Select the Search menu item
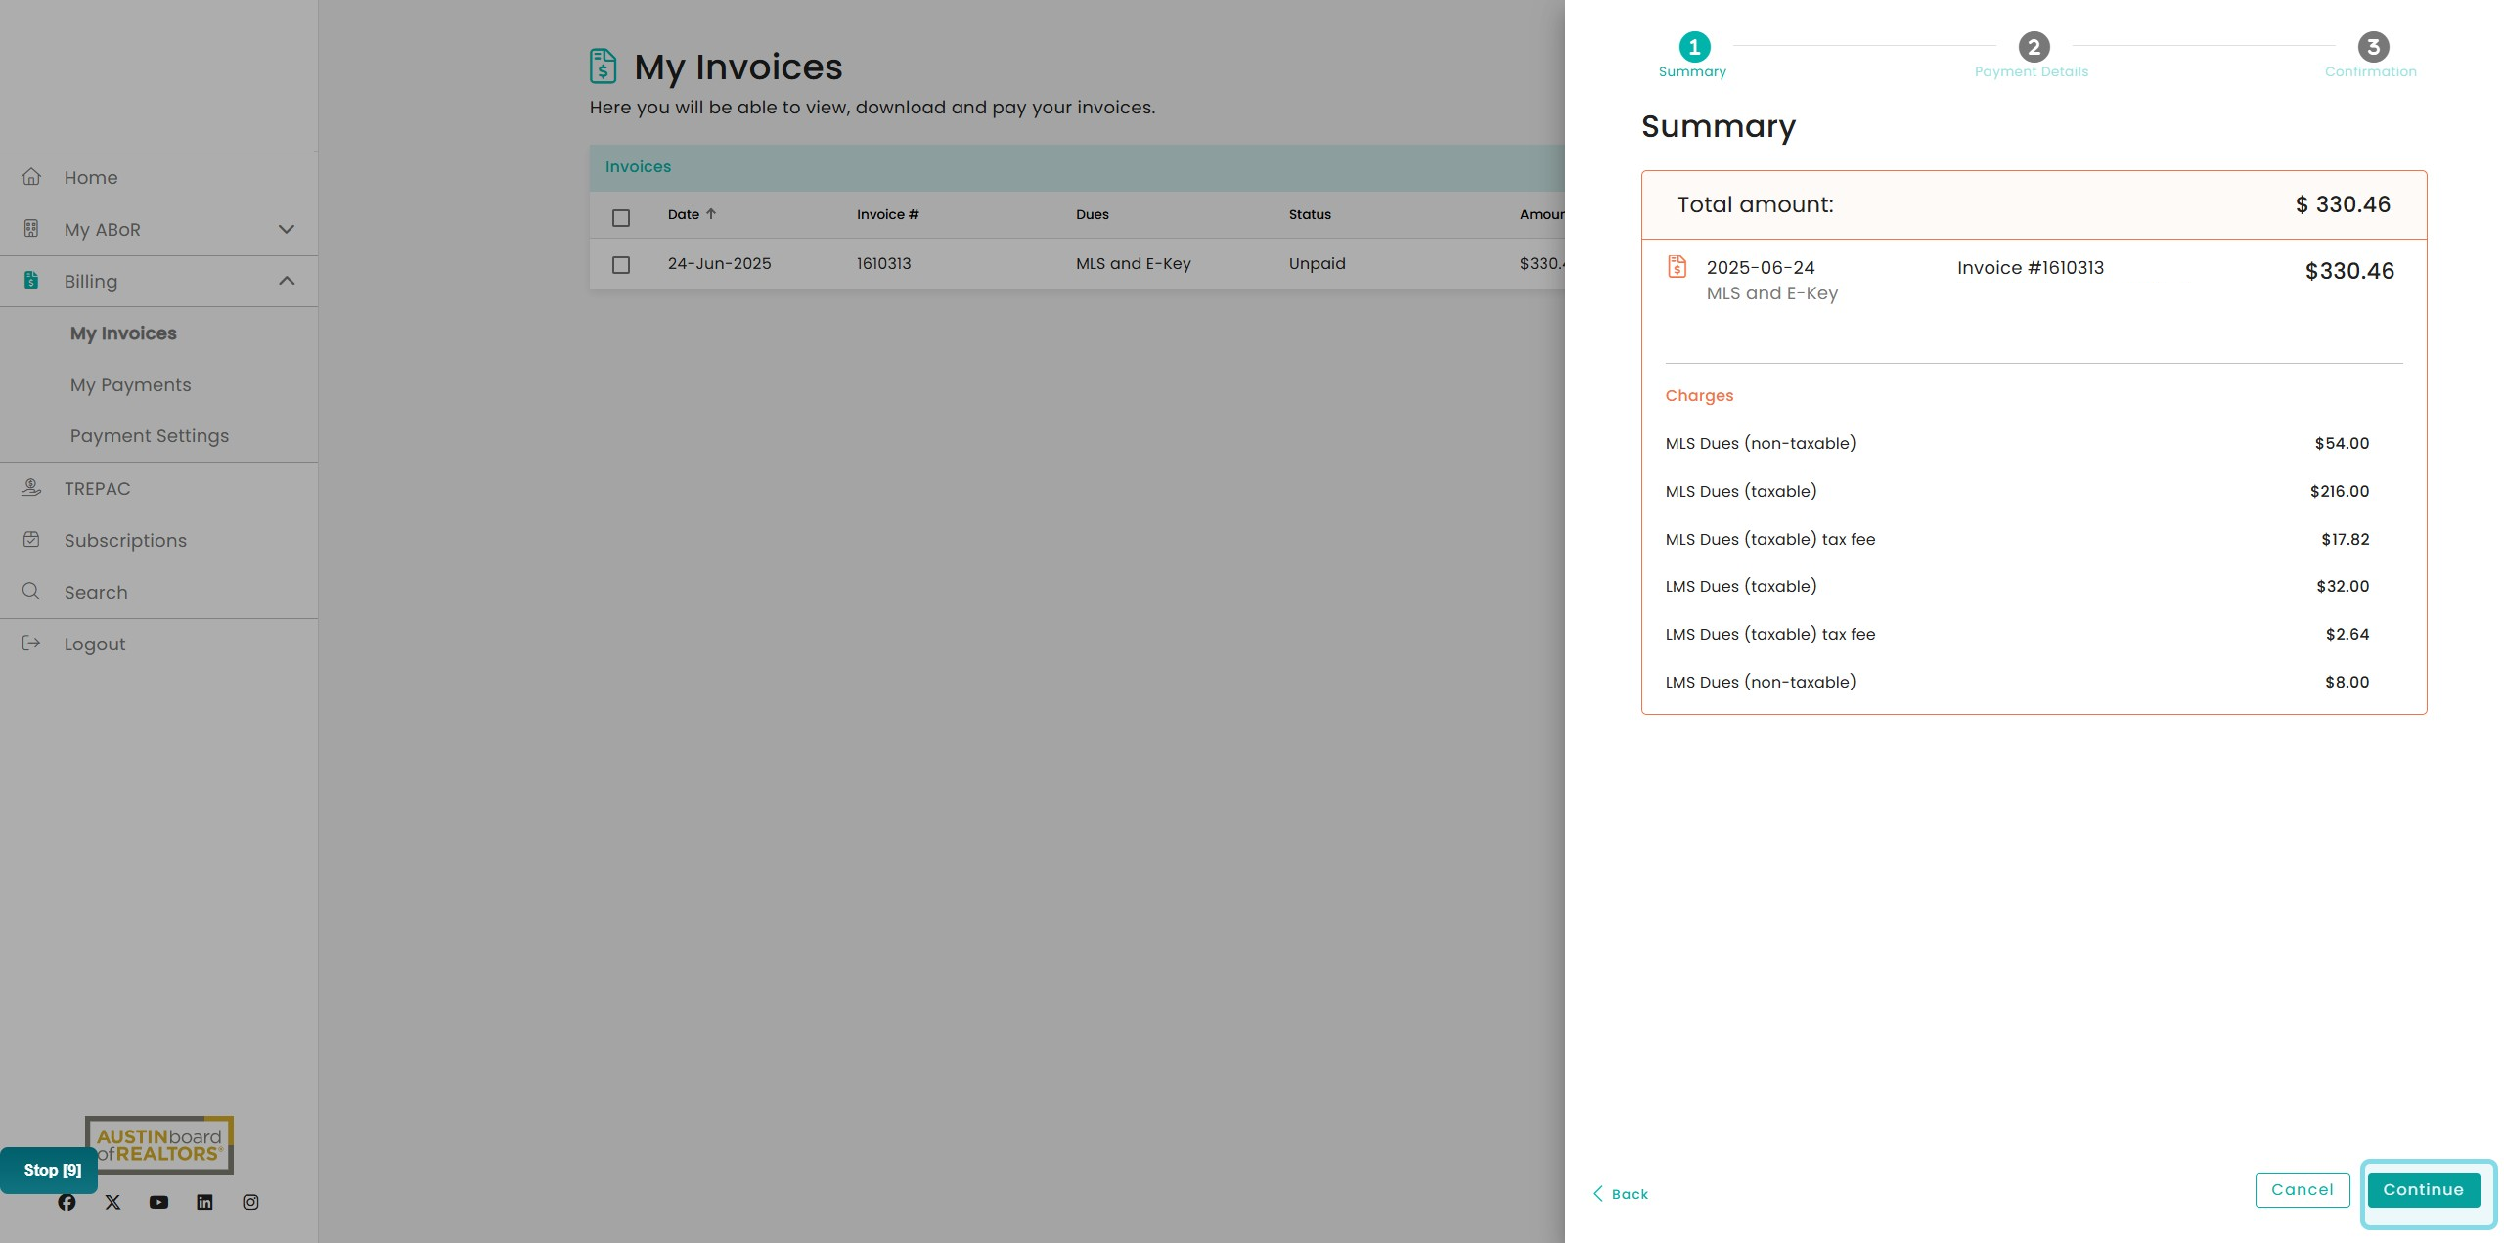The height and width of the screenshot is (1243, 2504). 96,592
